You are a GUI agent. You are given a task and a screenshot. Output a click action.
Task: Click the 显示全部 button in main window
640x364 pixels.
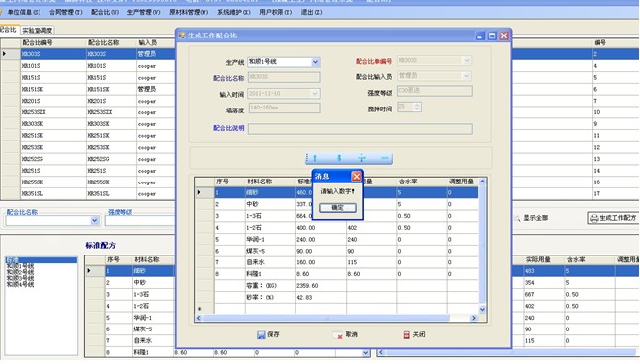click(530, 218)
